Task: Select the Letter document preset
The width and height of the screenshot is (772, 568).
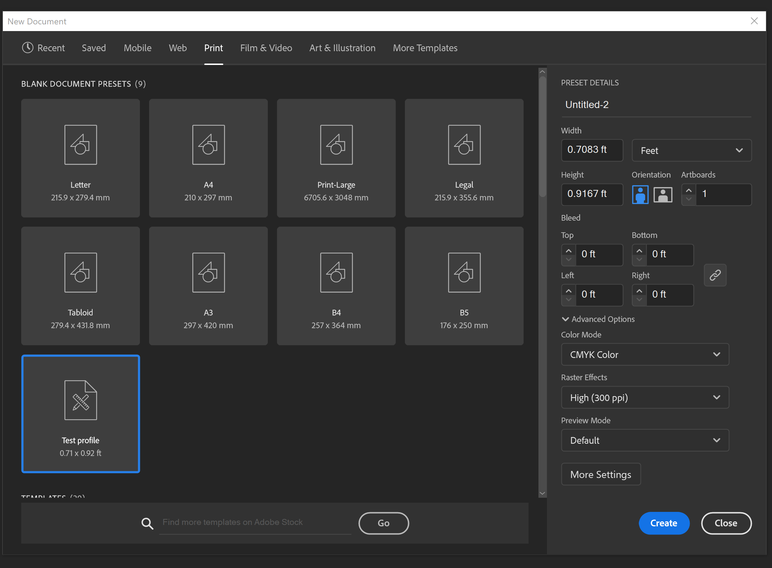Action: (x=81, y=158)
